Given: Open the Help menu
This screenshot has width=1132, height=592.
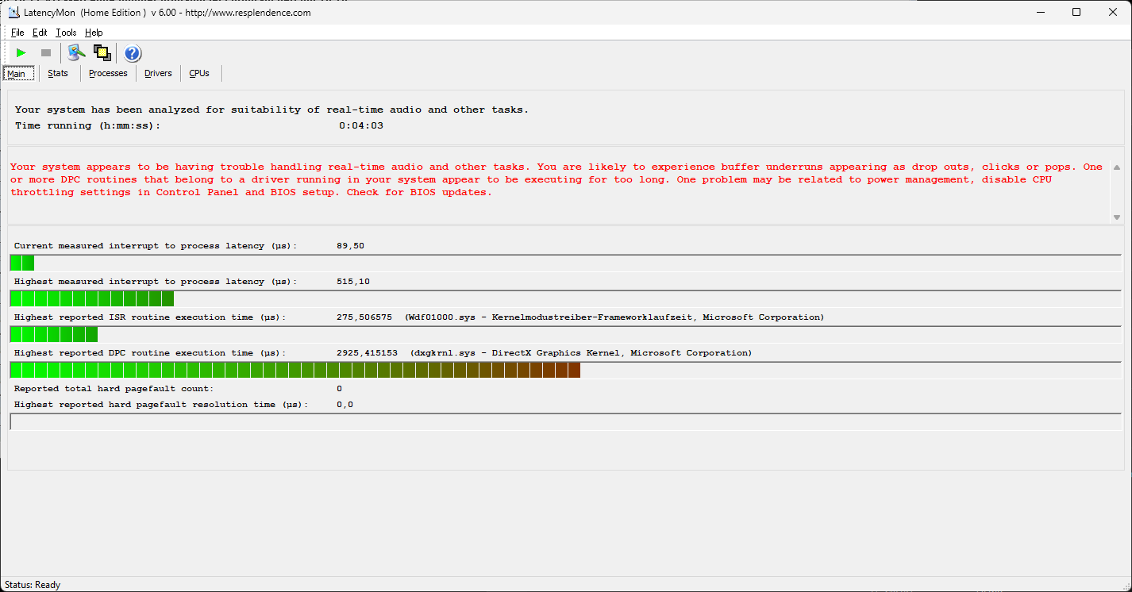Looking at the screenshot, I should [x=94, y=33].
